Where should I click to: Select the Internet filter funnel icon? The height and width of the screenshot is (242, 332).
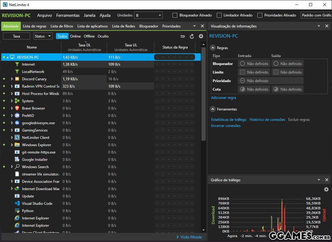[17, 64]
